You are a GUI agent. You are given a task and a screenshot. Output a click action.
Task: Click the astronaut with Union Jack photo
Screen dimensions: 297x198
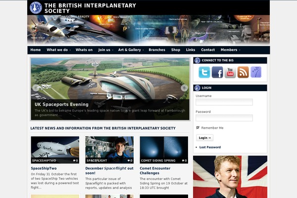230,177
